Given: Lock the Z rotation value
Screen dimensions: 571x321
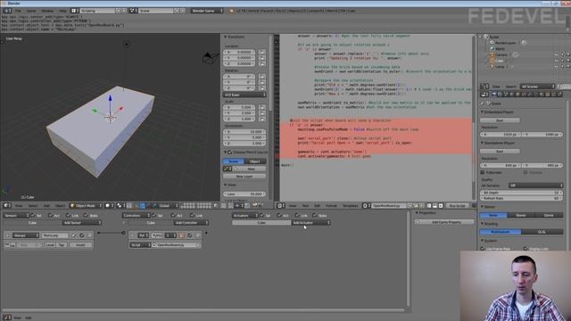Looking at the screenshot, I should 261,88.
